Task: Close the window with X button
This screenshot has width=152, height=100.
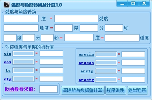Action: tap(144, 4)
